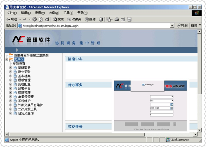This screenshot has height=147, width=206.
Task: Open the 工具(T) menu
Action: (68, 13)
